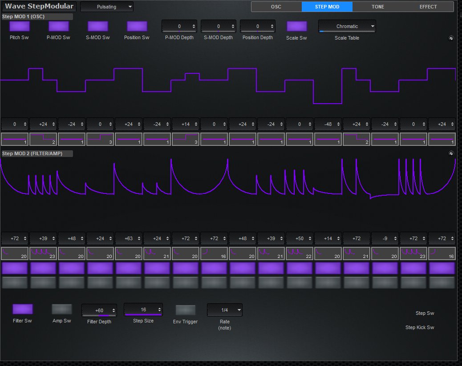
Task: Click the Scale Table slider bar under Chromatic
Action: click(x=347, y=31)
